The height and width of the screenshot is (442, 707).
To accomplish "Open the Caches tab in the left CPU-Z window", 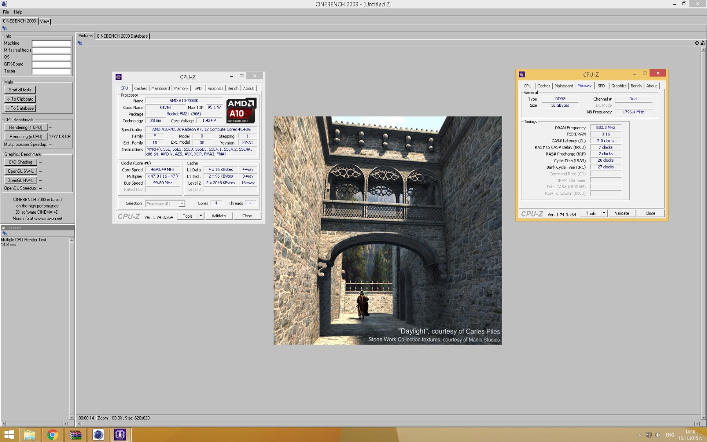I will click(x=140, y=88).
